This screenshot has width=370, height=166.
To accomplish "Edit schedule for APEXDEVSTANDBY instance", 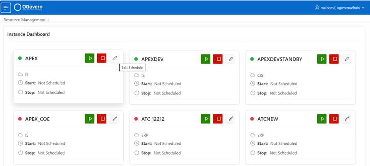I will pyautogui.click(x=346, y=59).
